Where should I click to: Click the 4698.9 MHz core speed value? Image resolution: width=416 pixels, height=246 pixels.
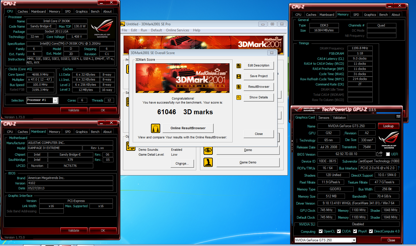click(x=40, y=75)
